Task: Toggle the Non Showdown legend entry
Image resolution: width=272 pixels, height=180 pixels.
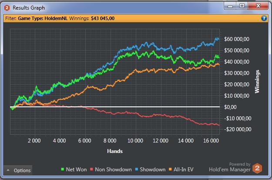Action: [x=111, y=170]
